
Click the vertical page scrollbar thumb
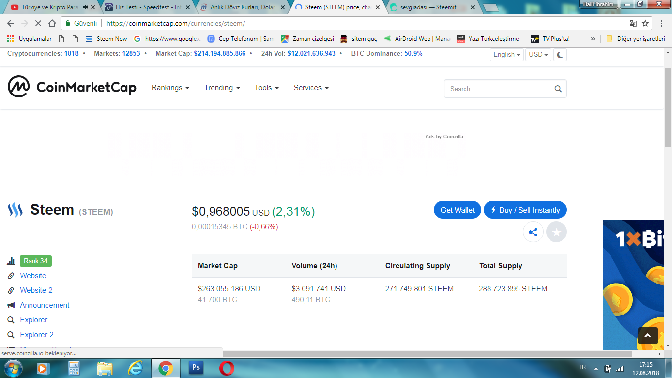[668, 107]
